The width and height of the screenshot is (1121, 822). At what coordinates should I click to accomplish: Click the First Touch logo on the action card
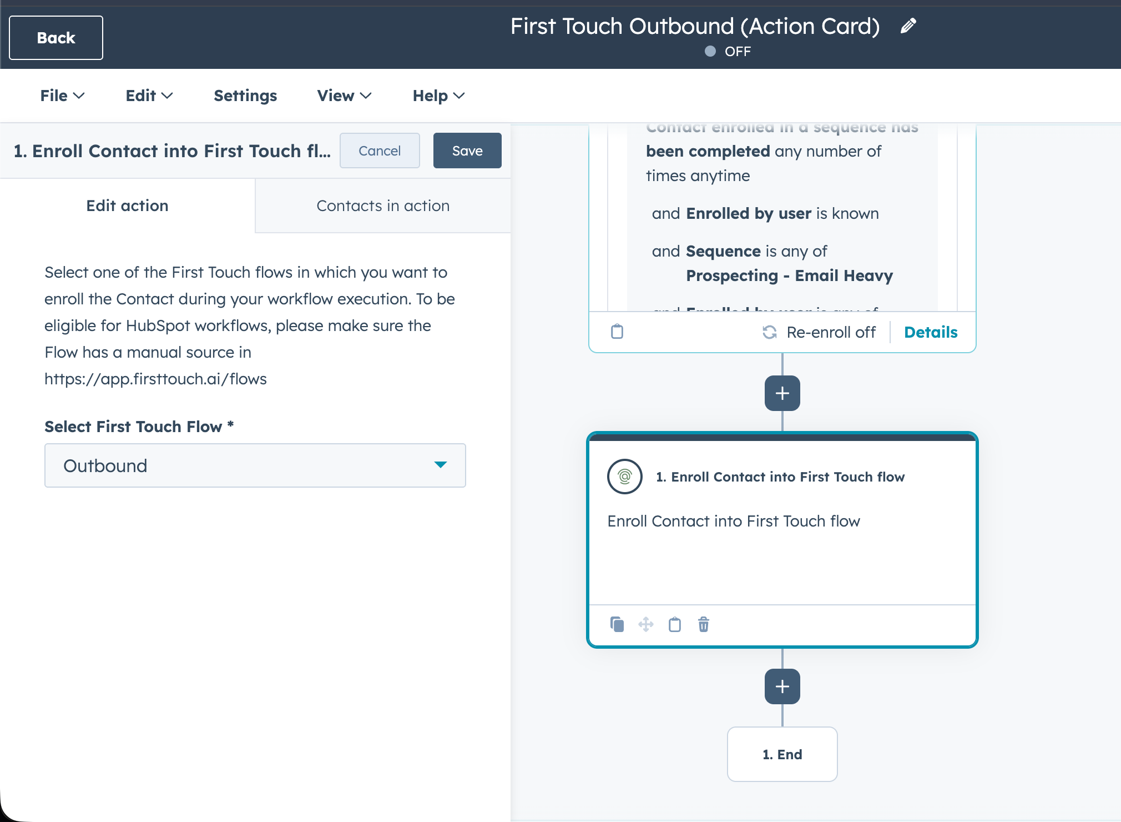tap(624, 476)
